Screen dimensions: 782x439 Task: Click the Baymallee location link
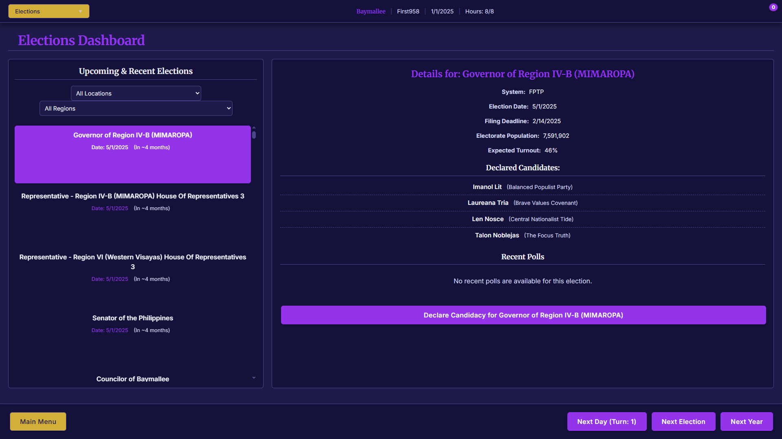pyautogui.click(x=371, y=11)
